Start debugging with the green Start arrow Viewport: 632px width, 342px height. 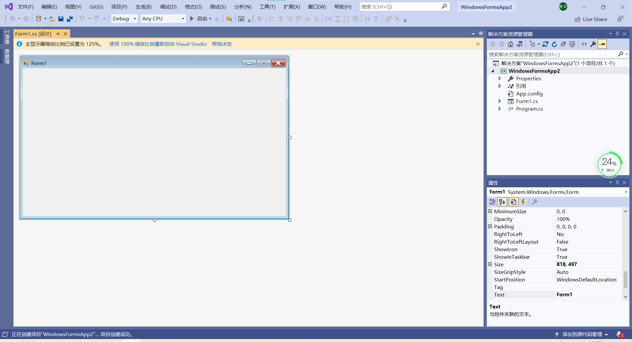click(192, 18)
